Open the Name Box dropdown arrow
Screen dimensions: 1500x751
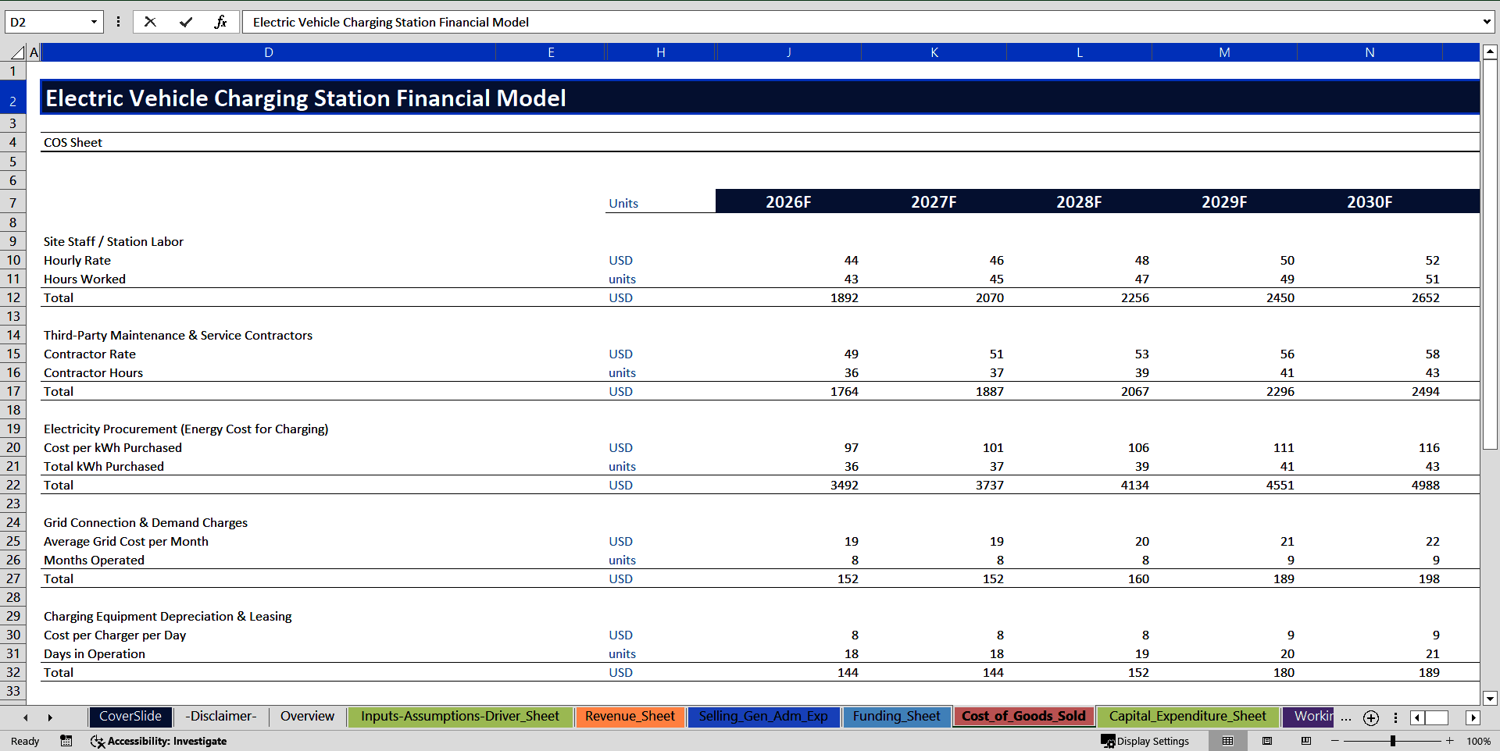click(95, 22)
